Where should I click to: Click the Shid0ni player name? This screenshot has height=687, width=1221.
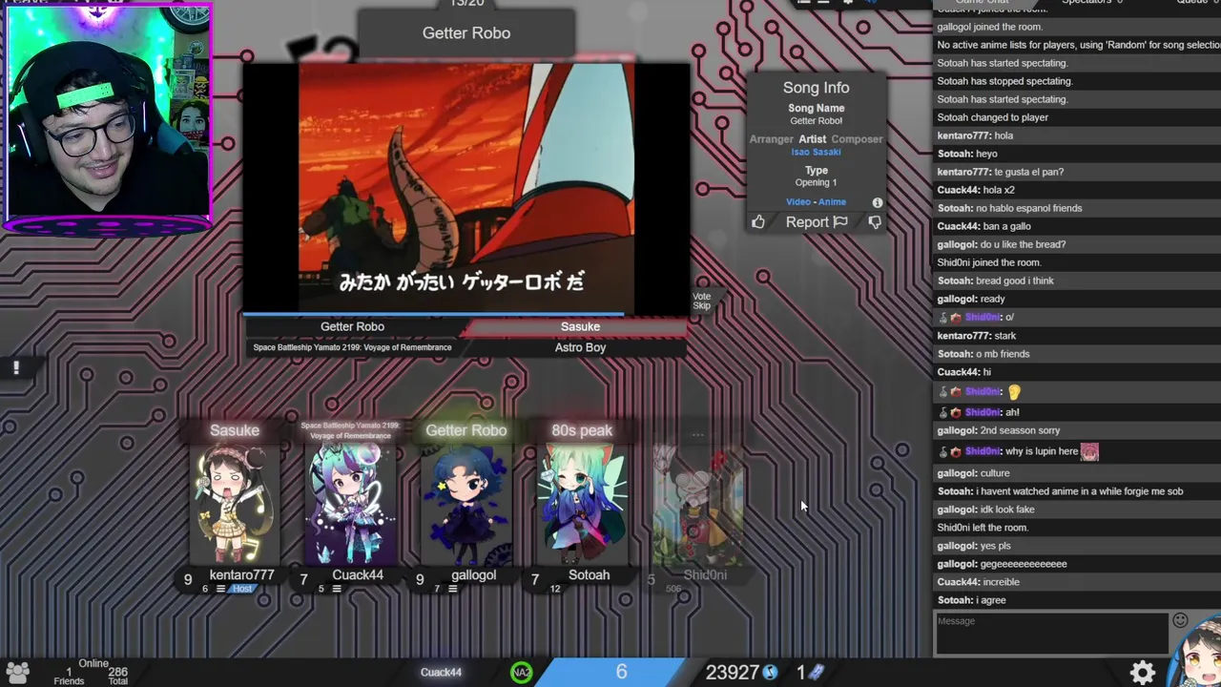[x=705, y=574]
